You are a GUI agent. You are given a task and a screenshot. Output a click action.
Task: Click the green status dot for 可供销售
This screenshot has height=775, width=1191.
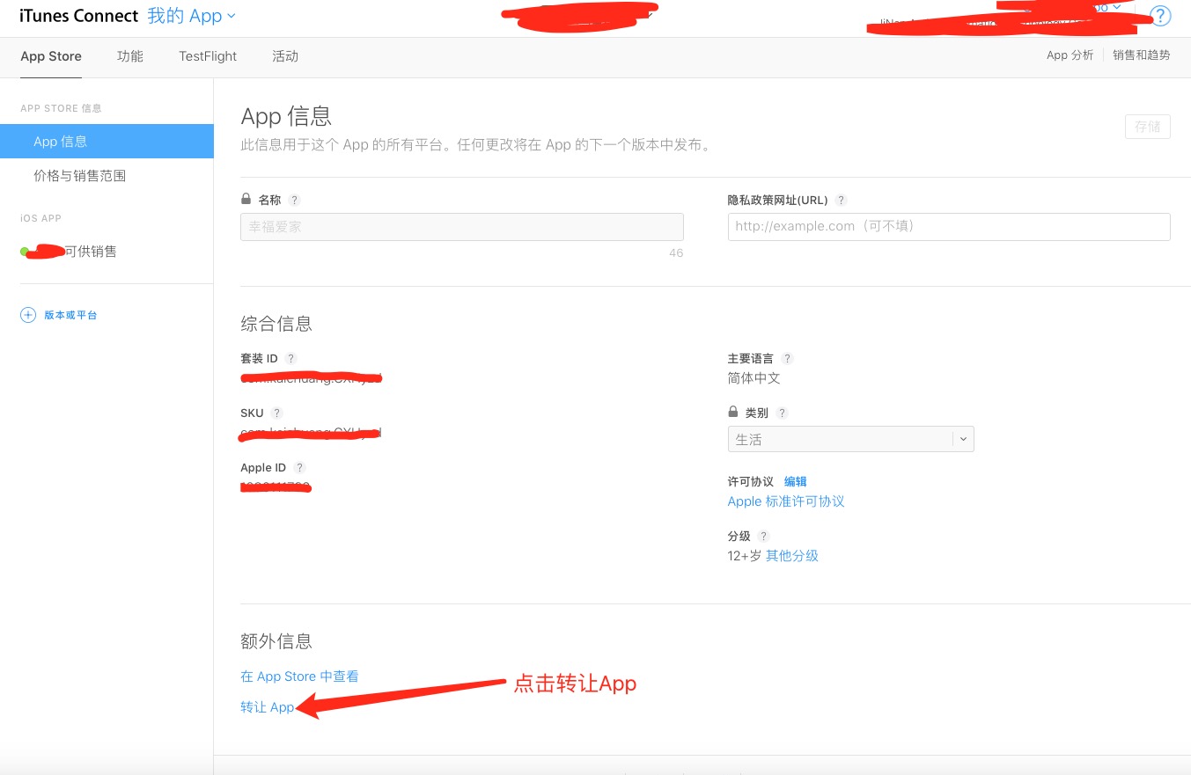(x=25, y=252)
